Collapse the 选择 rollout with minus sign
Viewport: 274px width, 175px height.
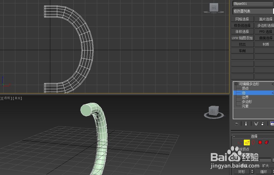click(x=234, y=136)
